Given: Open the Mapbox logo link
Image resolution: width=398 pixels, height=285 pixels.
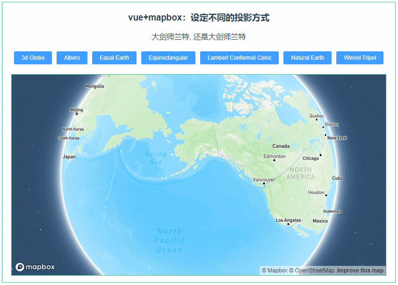Looking at the screenshot, I should pyautogui.click(x=35, y=267).
